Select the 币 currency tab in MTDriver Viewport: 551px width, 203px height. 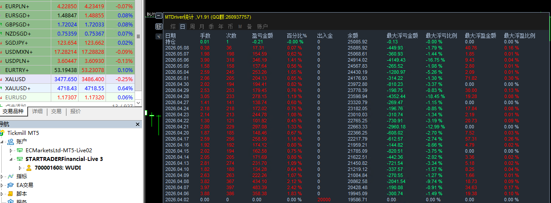(230, 26)
